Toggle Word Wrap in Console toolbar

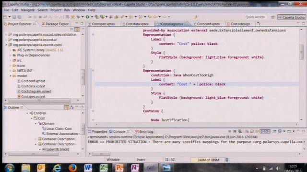(257, 131)
